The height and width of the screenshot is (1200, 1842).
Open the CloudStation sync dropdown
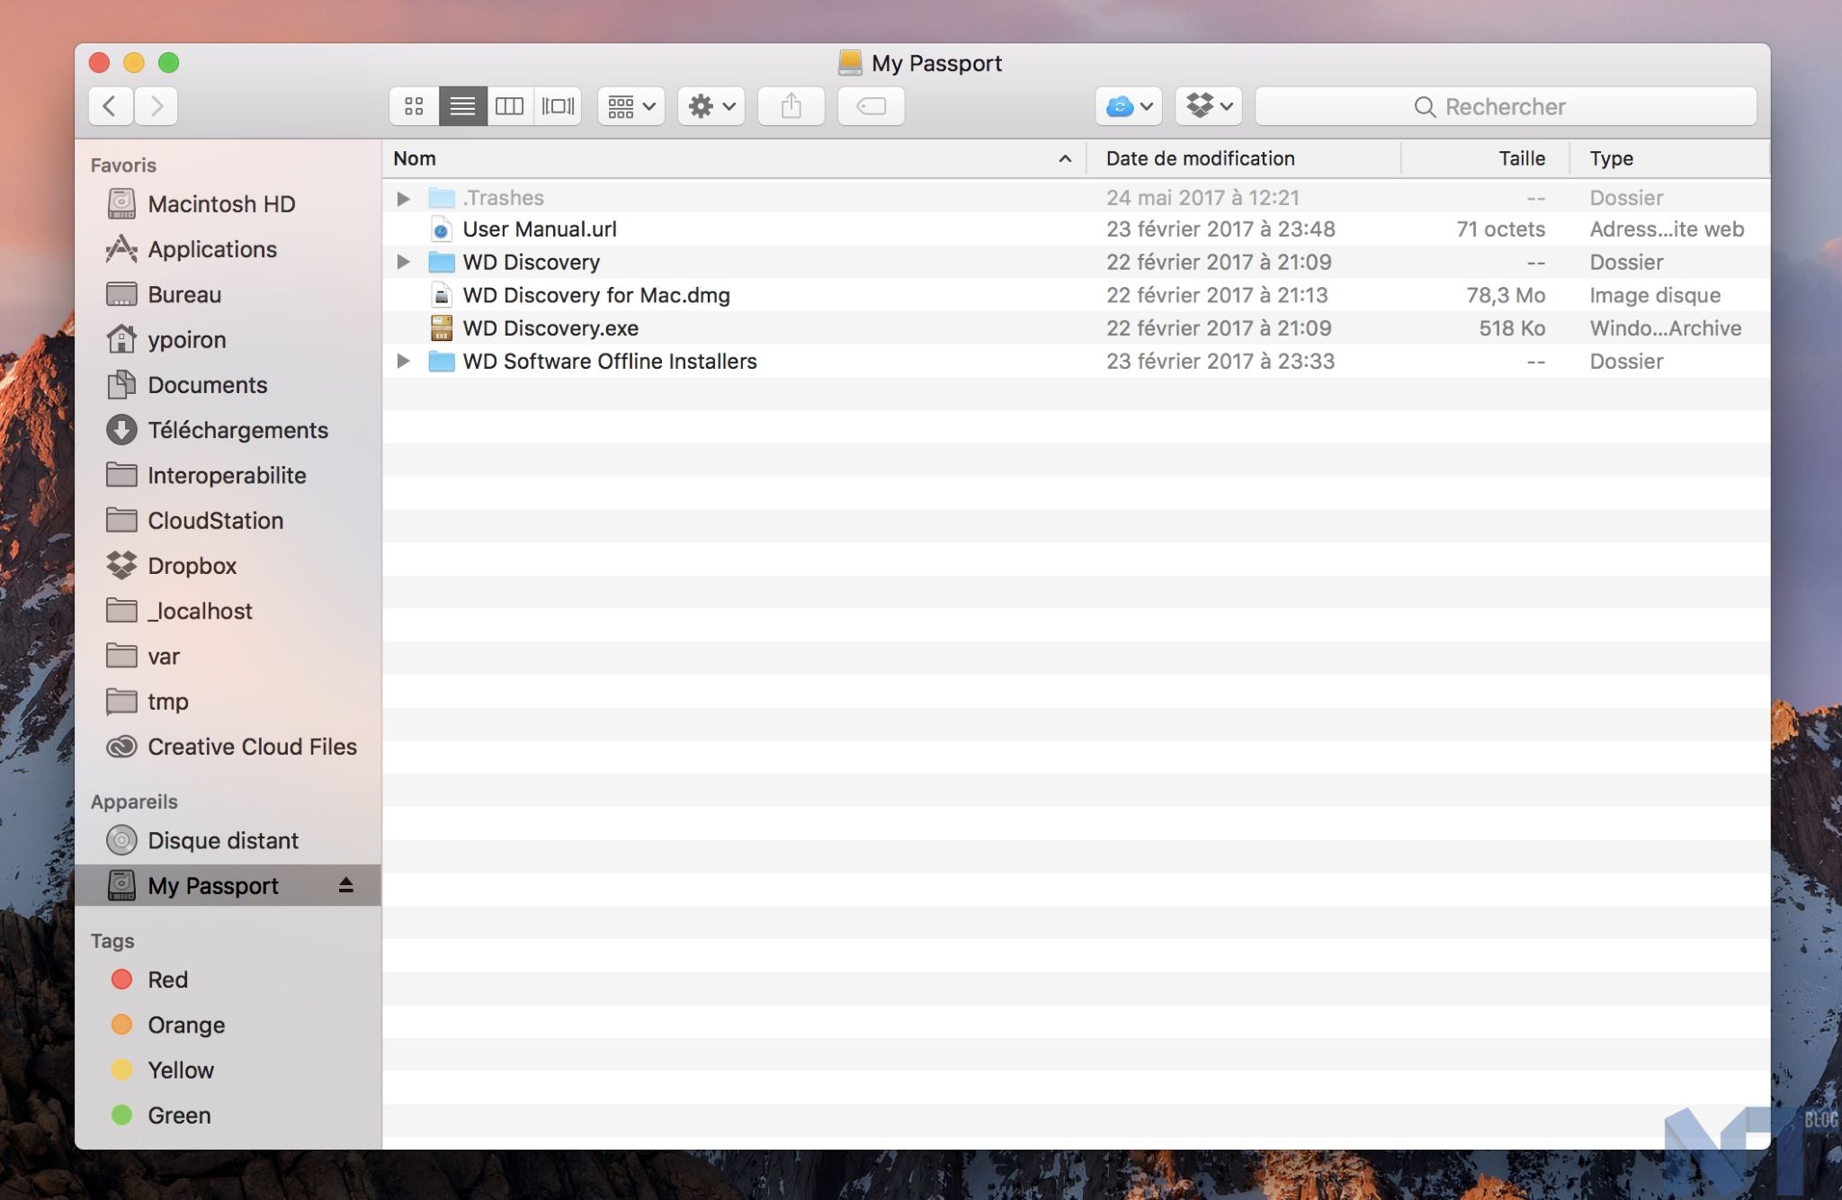point(1129,106)
